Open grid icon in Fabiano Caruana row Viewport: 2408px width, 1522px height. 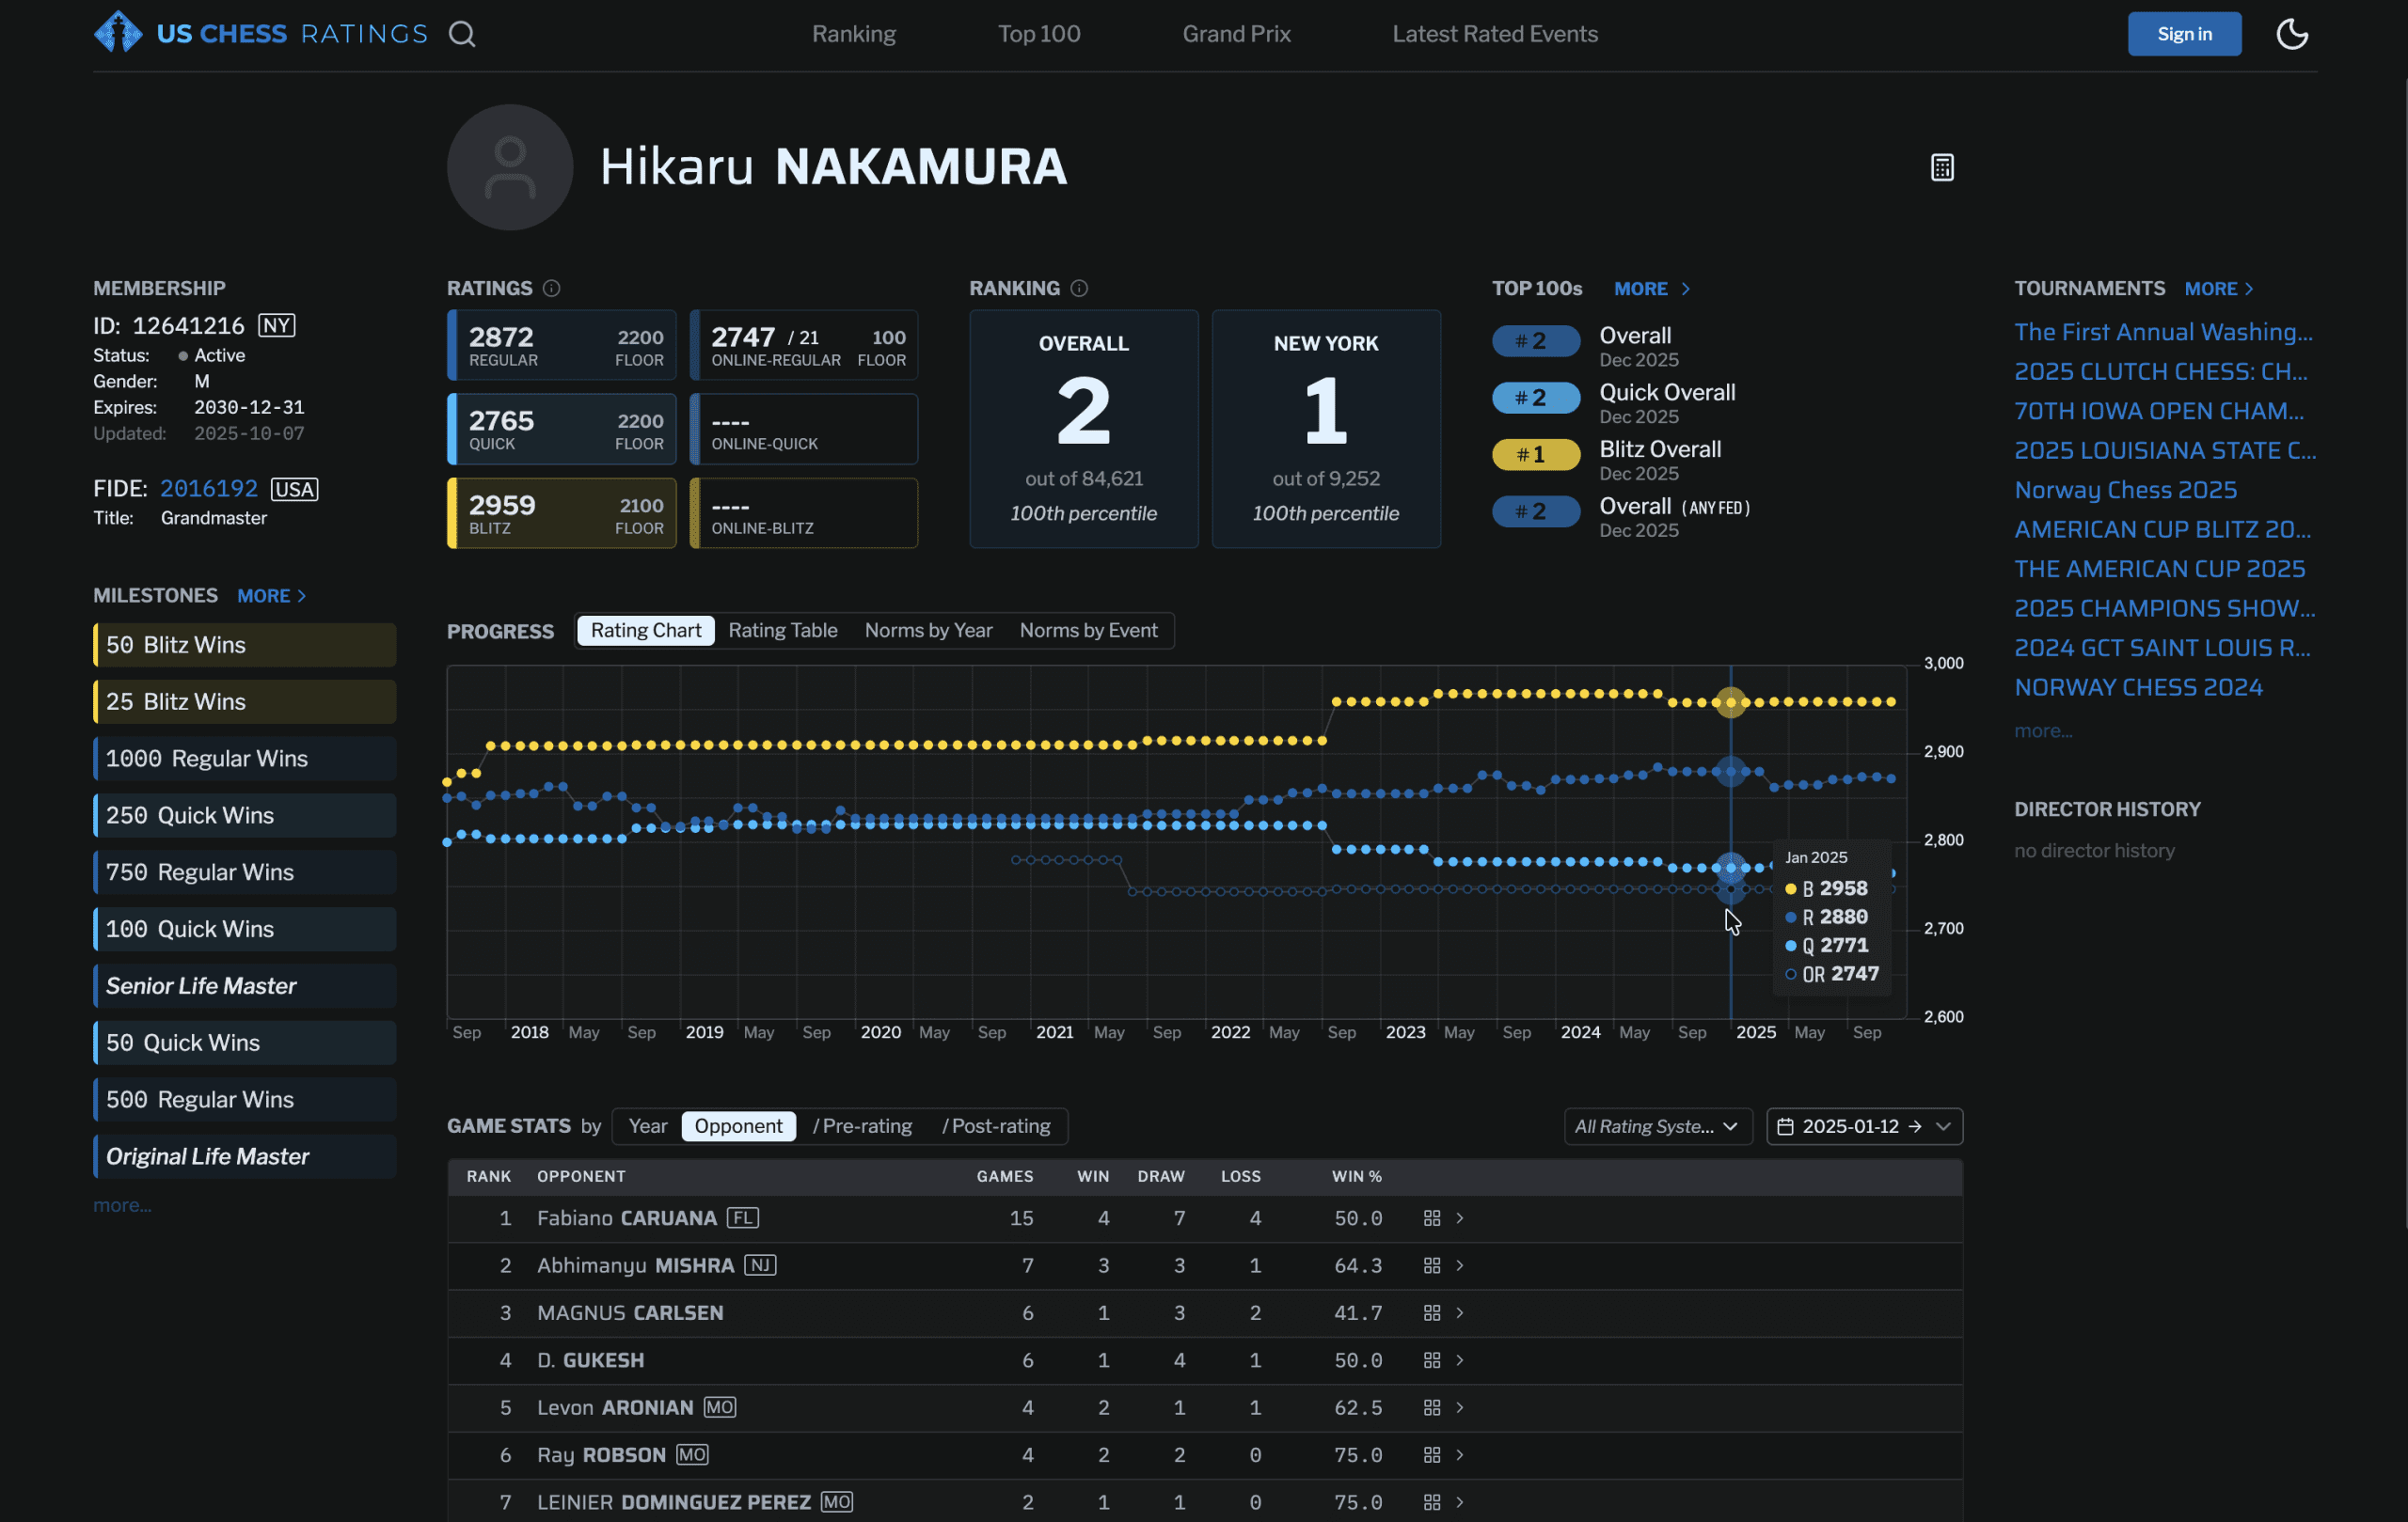pyautogui.click(x=1431, y=1218)
